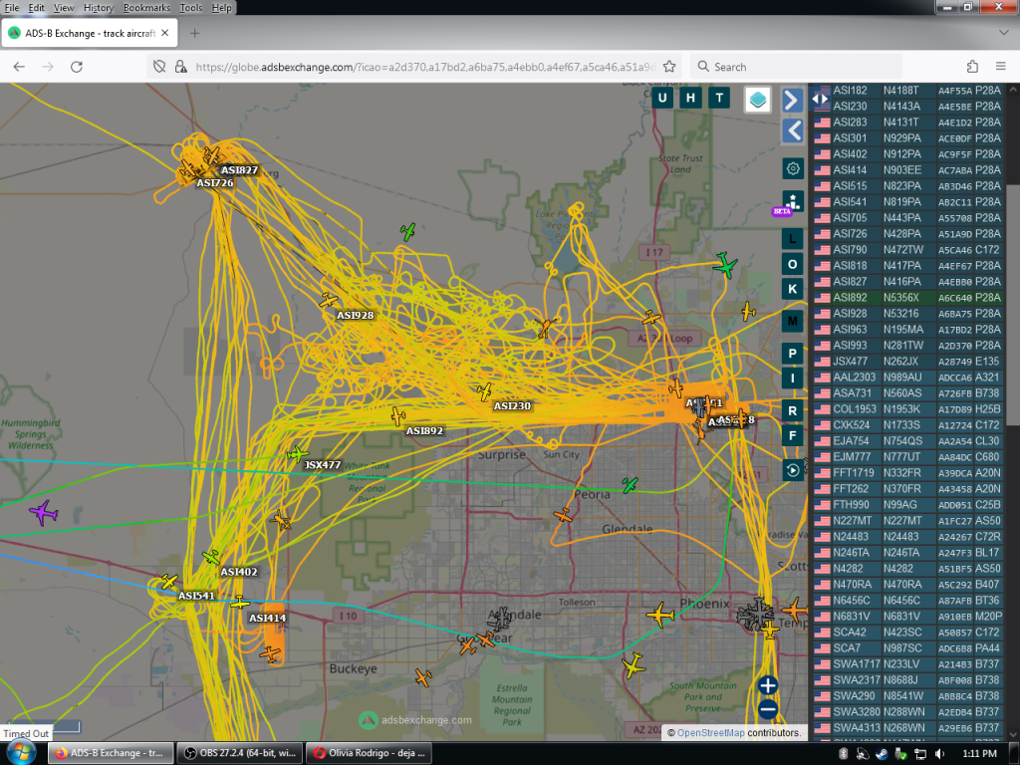The height and width of the screenshot is (765, 1020).
Task: Click the browser Search field
Action: click(x=796, y=67)
